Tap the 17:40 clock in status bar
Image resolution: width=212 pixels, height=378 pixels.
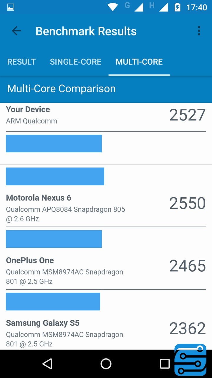[197, 7]
